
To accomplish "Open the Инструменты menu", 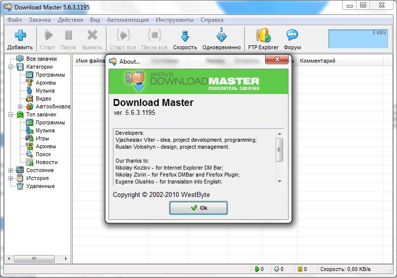I will (x=175, y=20).
